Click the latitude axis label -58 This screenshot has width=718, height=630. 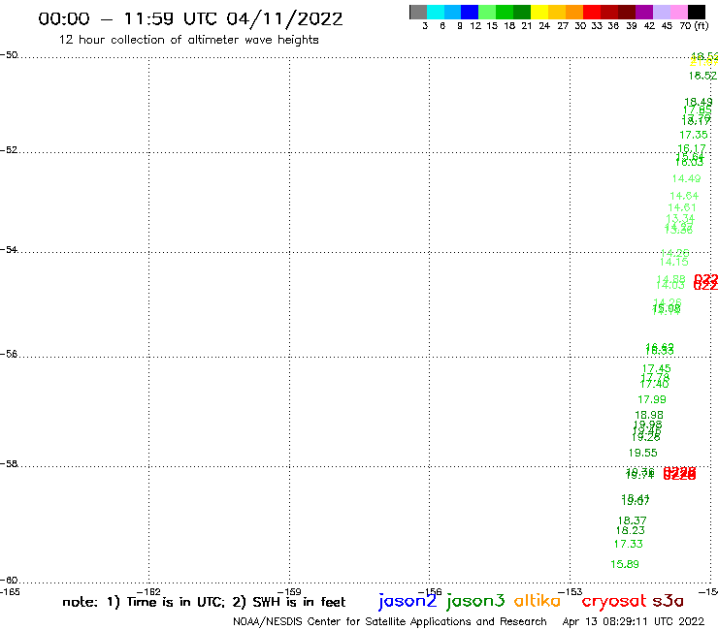click(x=9, y=463)
